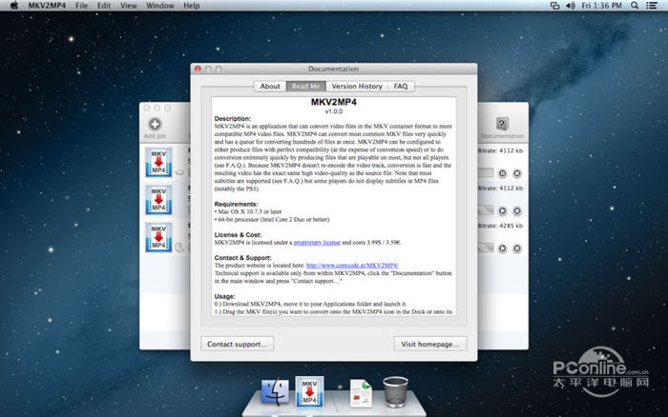Switch to the Version History tab
The image size is (668, 417).
[357, 87]
